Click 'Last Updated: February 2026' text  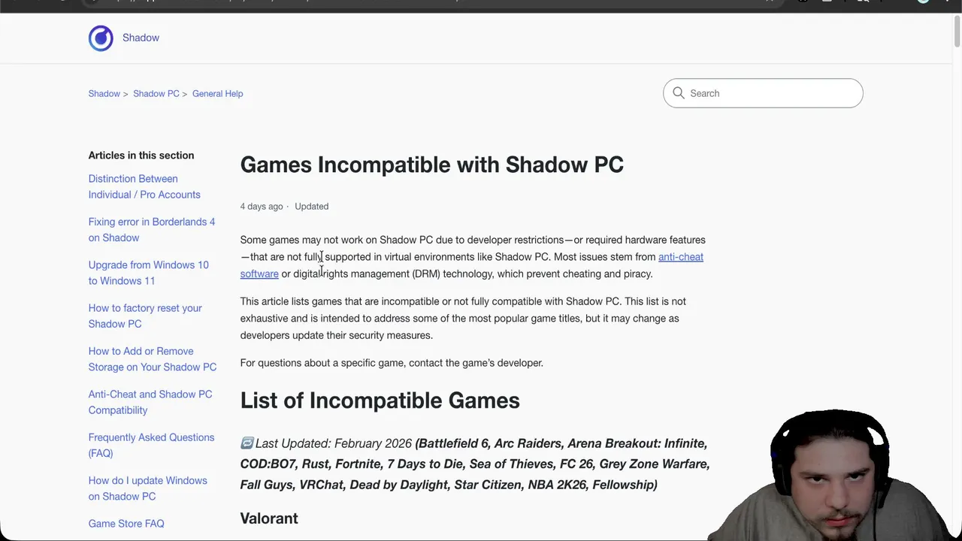[x=334, y=443]
